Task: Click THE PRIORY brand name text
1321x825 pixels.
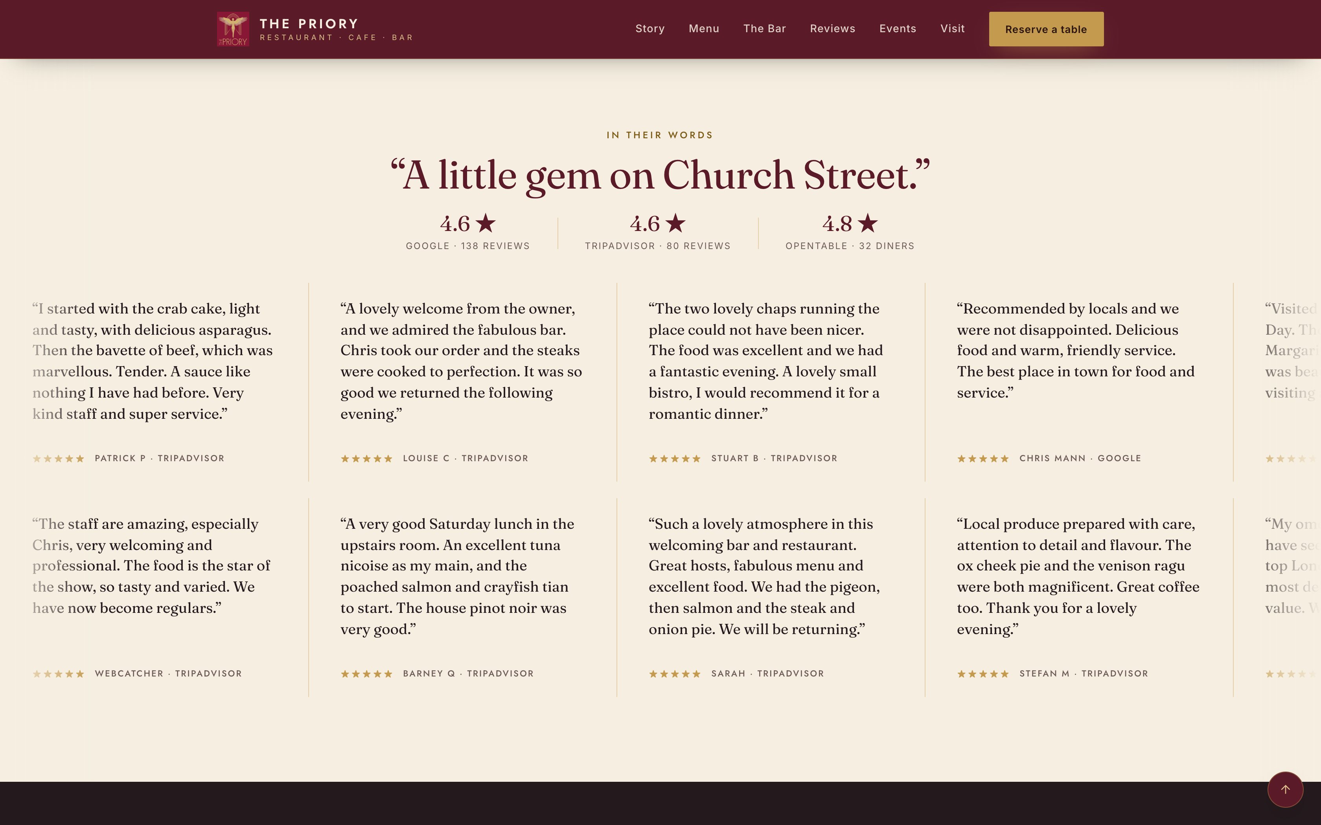Action: pyautogui.click(x=309, y=24)
